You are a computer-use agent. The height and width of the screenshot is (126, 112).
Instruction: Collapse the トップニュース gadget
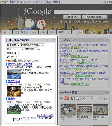click(x=105, y=40)
